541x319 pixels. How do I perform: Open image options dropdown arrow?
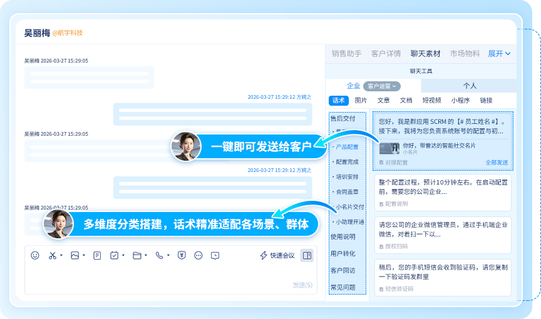(84, 255)
